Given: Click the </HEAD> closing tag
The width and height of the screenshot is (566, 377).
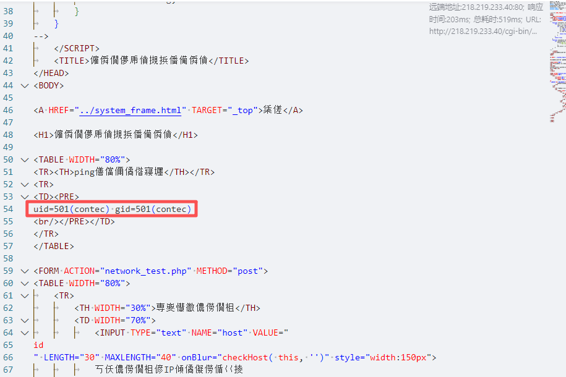Looking at the screenshot, I should coord(51,73).
